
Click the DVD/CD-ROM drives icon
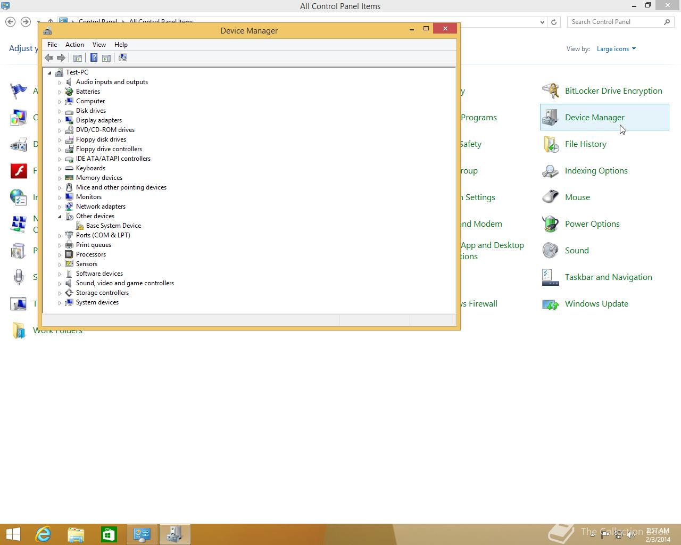coord(69,130)
